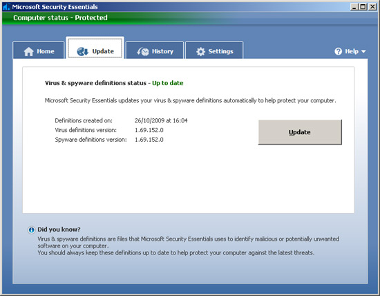Click the large Update button
This screenshot has height=296, width=380.
click(x=300, y=132)
